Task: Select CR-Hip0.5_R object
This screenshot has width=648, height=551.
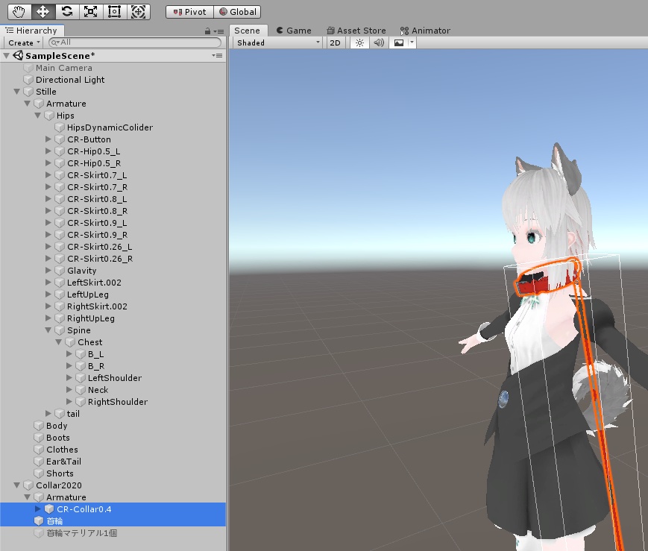Action: point(94,163)
